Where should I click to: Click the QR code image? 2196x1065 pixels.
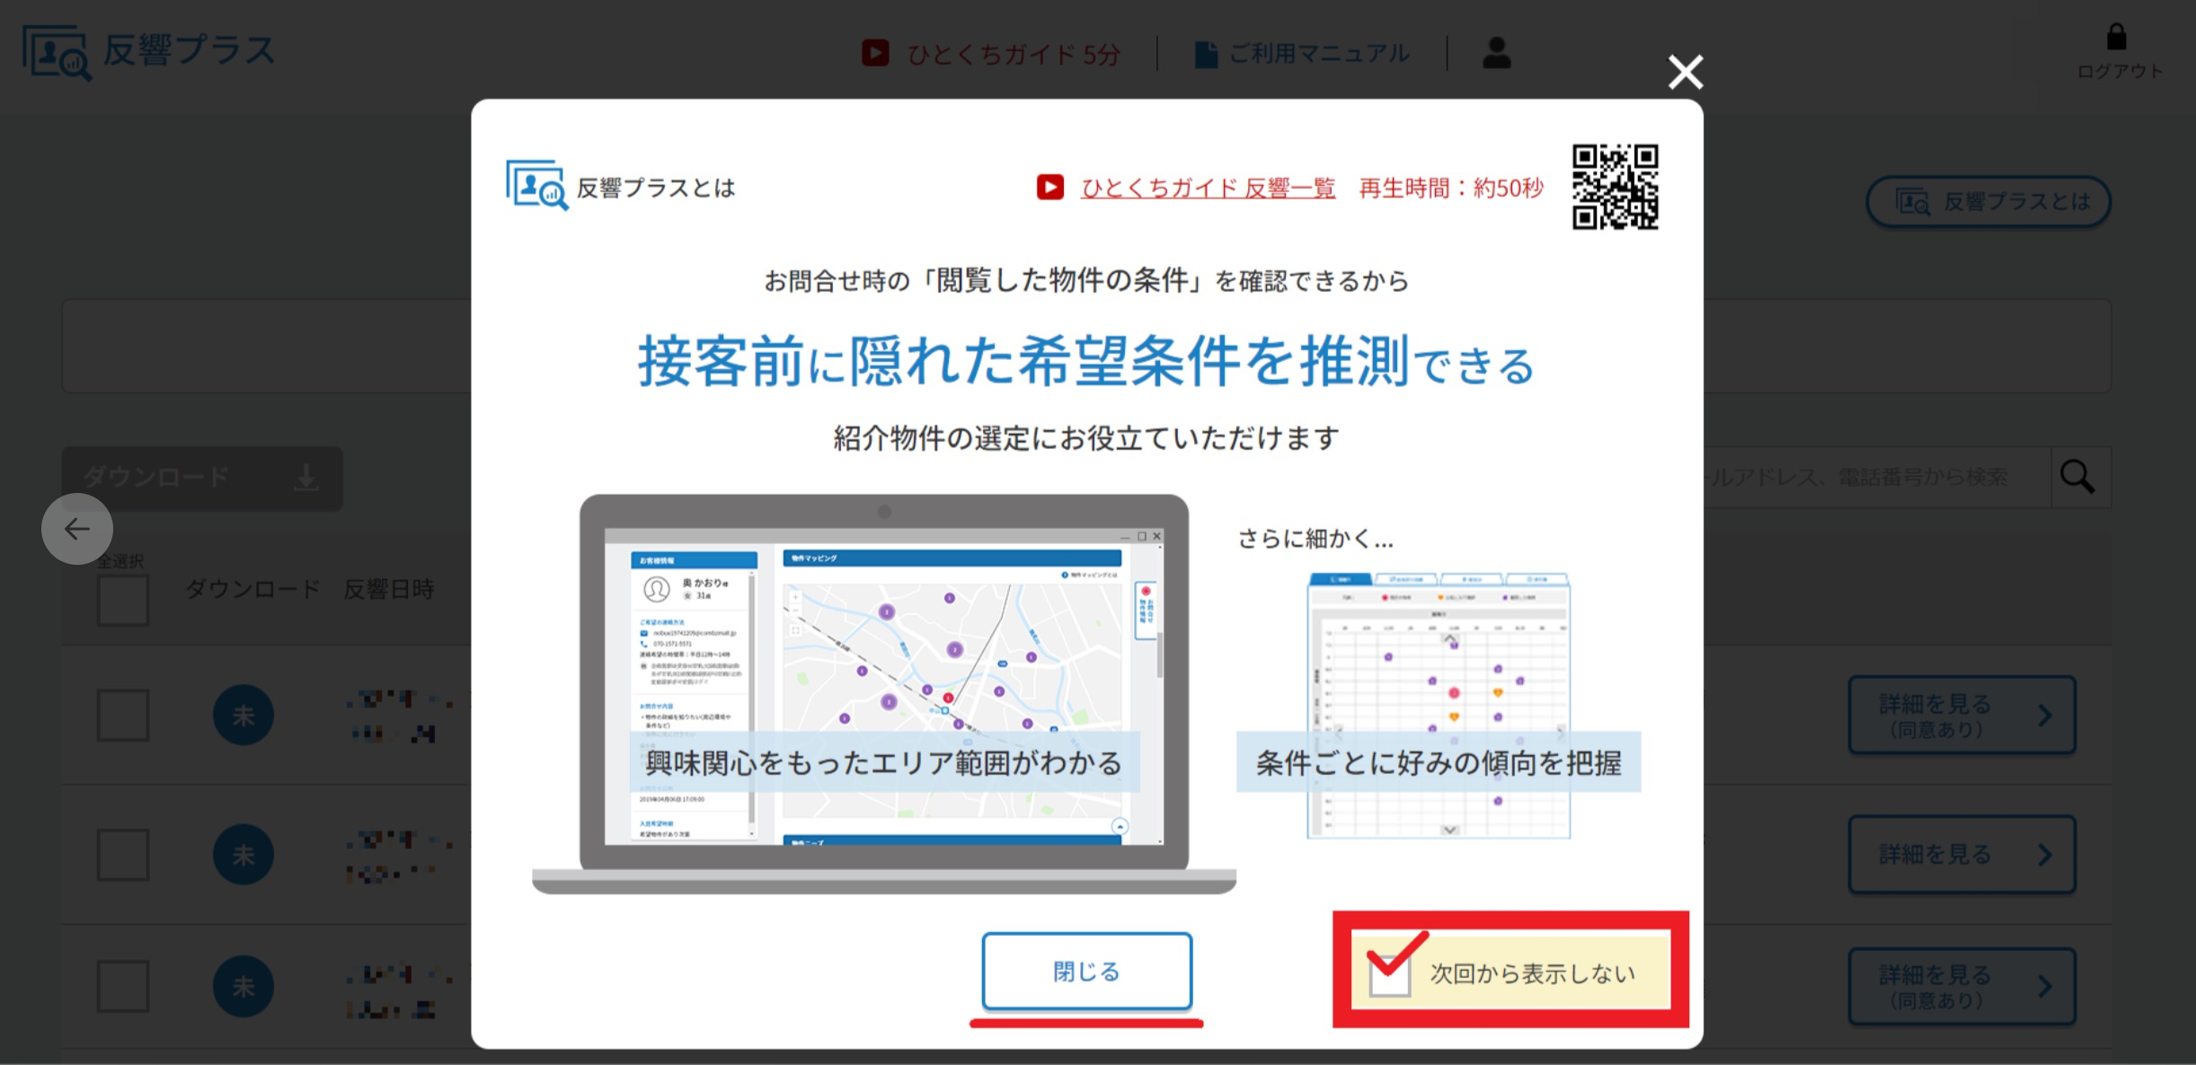click(x=1615, y=187)
